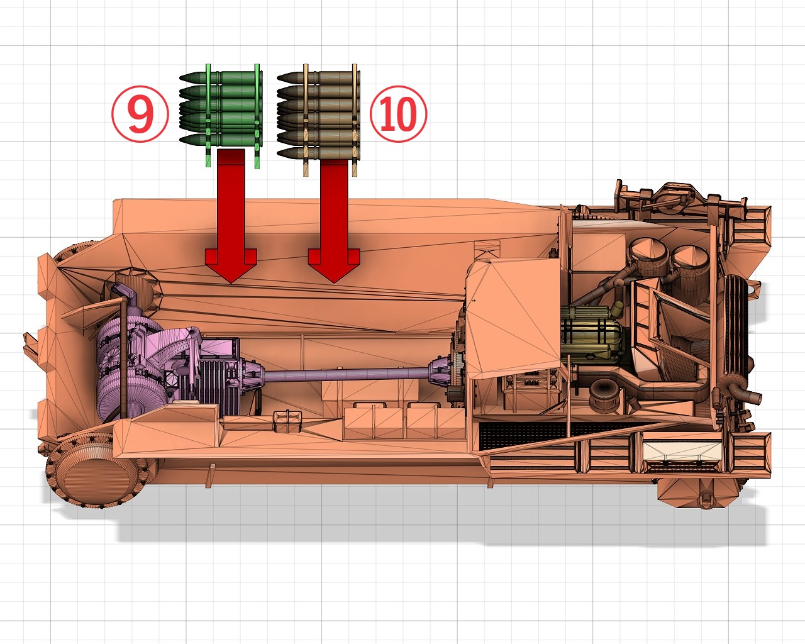
Task: Click the large boxy bulkhead cover mid-hull
Action: pos(513,321)
